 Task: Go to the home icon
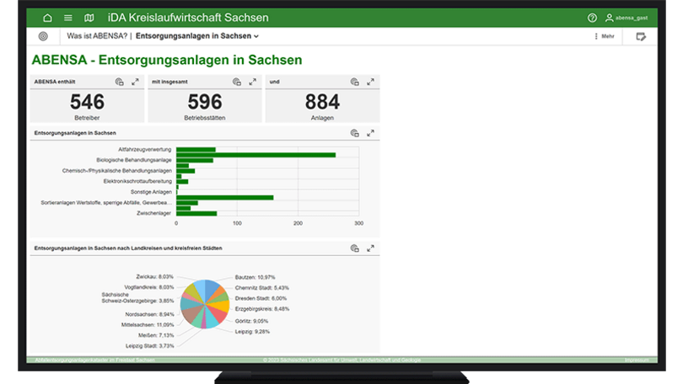(47, 18)
